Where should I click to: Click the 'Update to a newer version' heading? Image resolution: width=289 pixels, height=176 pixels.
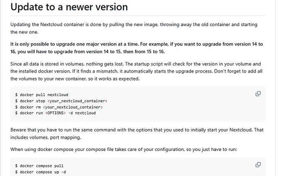[69, 7]
